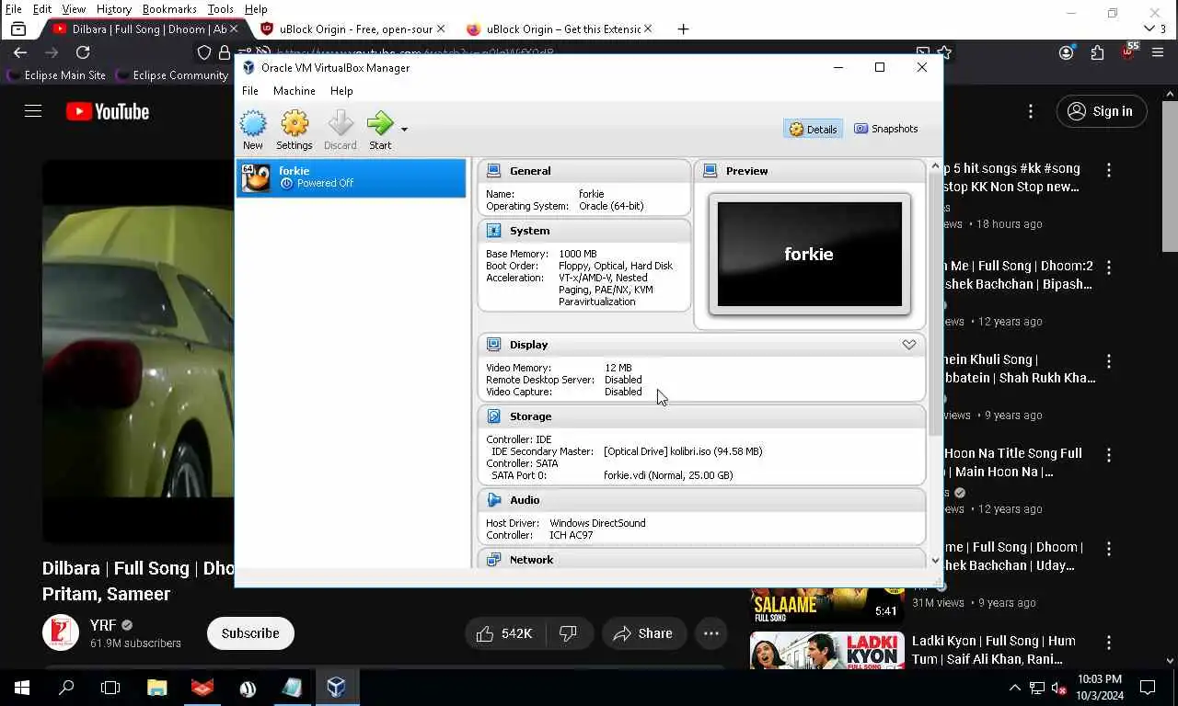Viewport: 1178px width, 706px height.
Task: Switch to uBlock Origin Get this Extension tab
Action: [x=559, y=29]
